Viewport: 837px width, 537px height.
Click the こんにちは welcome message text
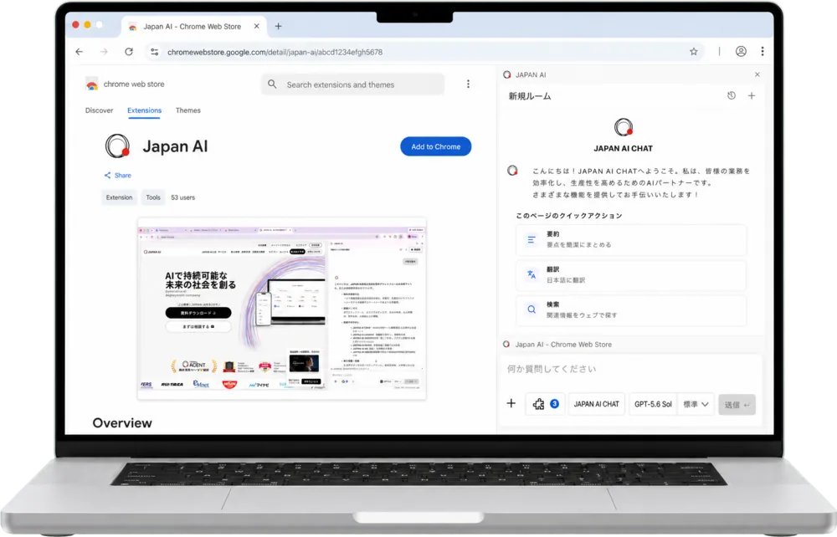pyautogui.click(x=640, y=183)
